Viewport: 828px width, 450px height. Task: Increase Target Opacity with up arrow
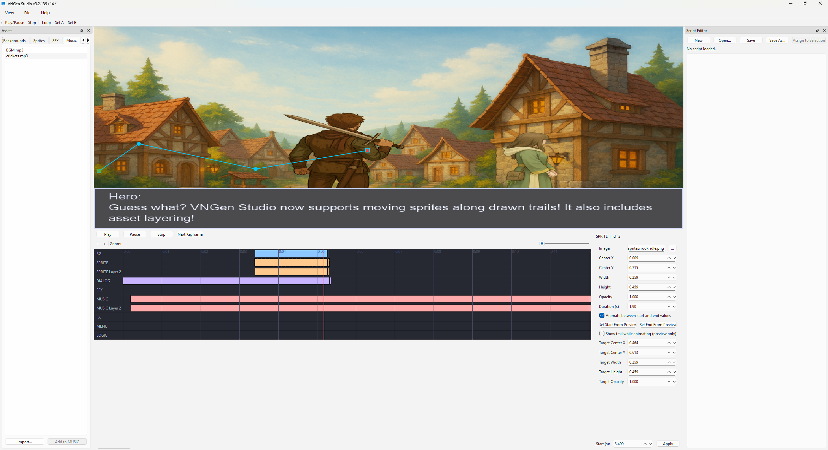pos(669,382)
